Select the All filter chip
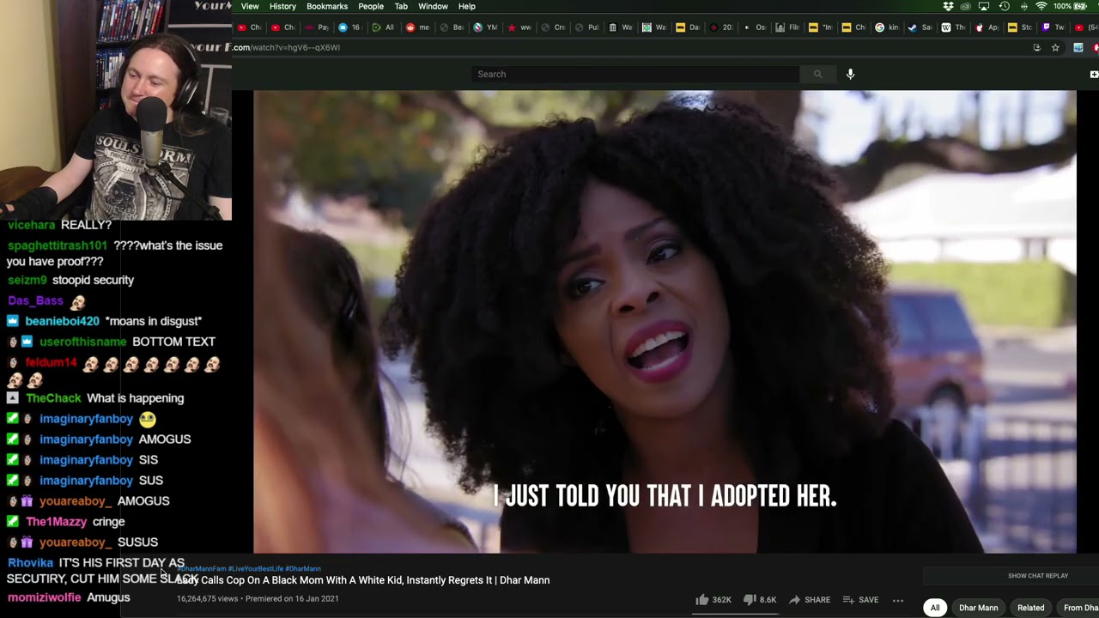This screenshot has width=1099, height=618. (x=935, y=608)
